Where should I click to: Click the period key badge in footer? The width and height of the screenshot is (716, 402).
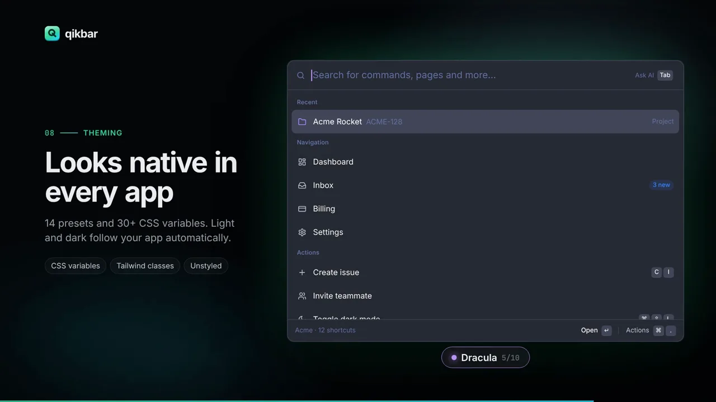[x=671, y=331]
